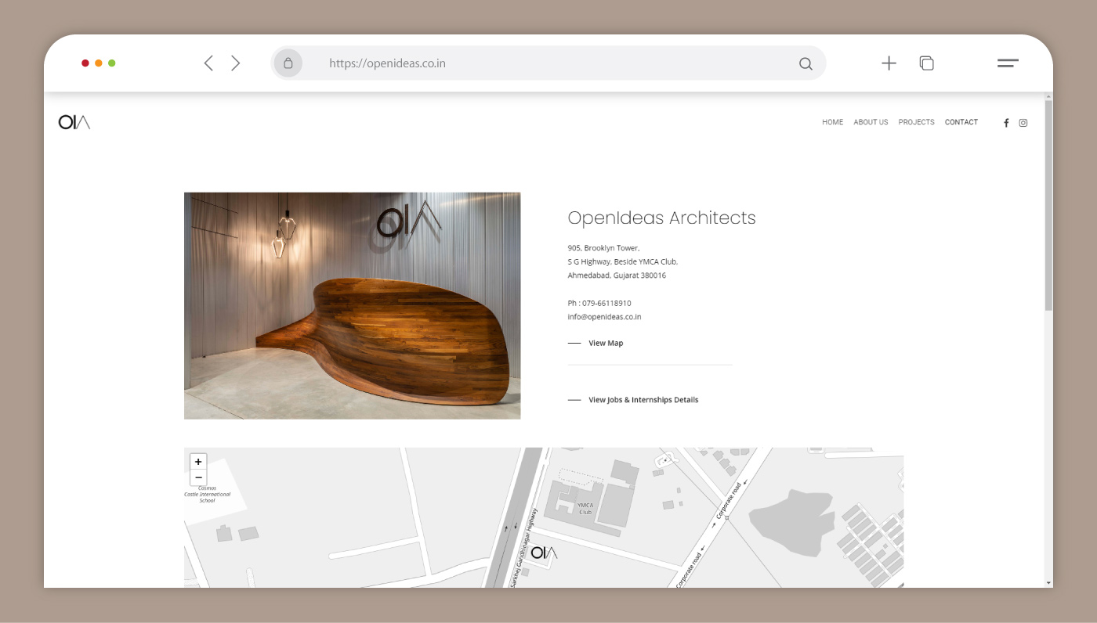Click the red window close dot

(x=85, y=63)
